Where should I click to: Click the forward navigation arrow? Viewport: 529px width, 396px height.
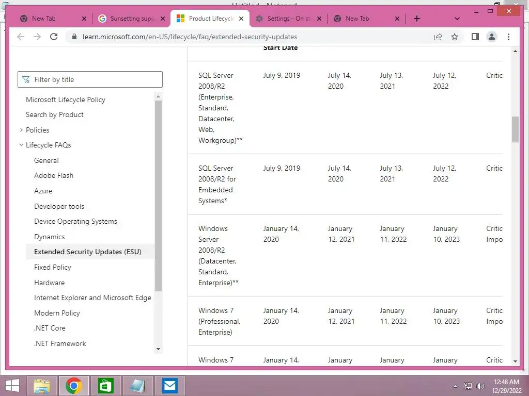coord(37,37)
